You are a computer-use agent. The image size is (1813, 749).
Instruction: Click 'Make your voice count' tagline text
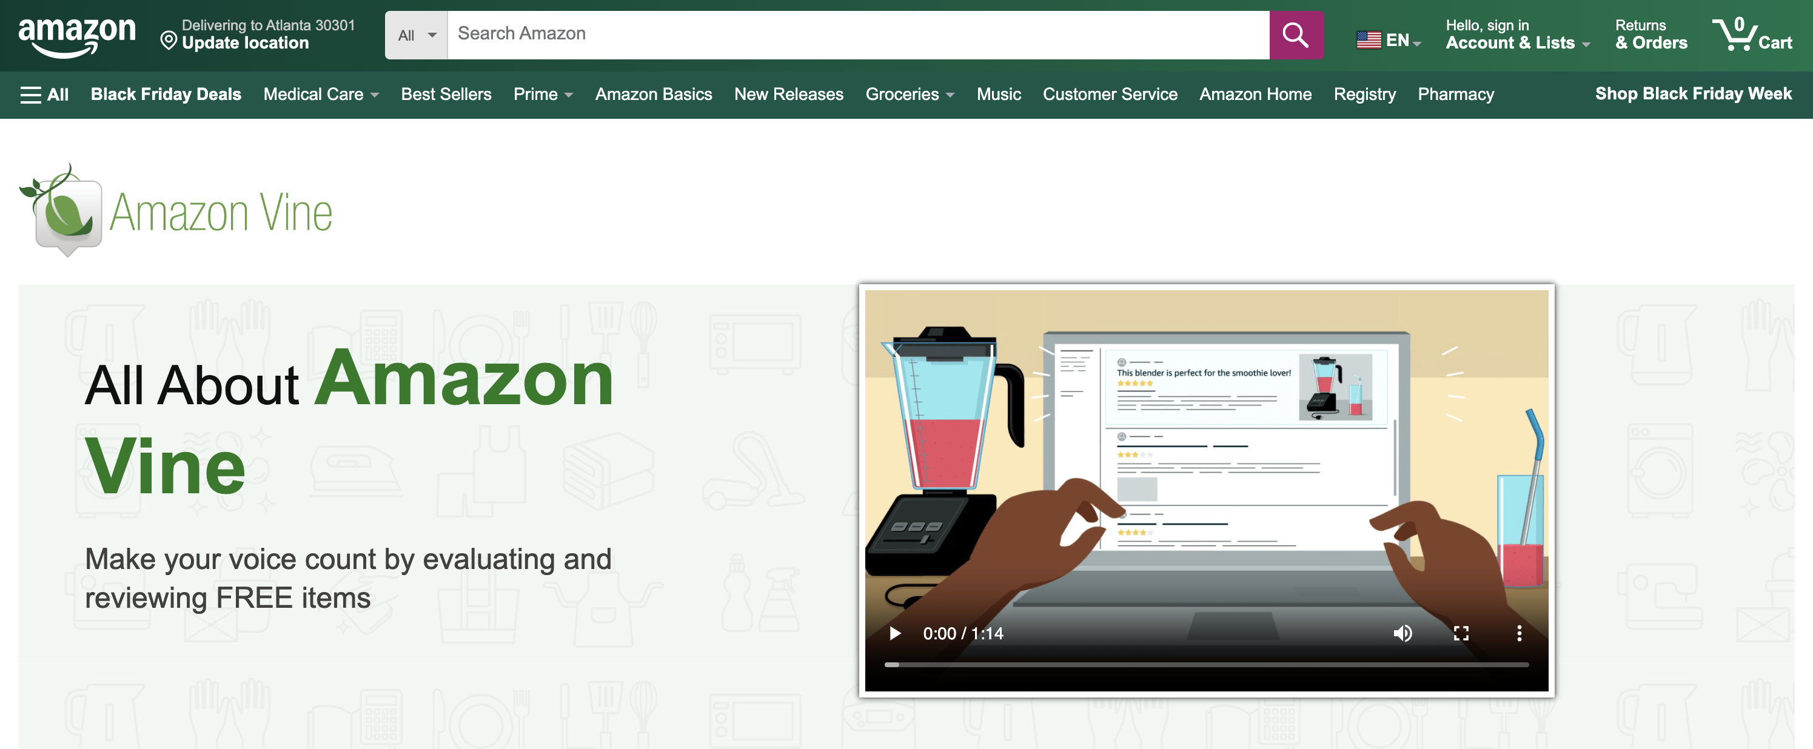coord(349,578)
